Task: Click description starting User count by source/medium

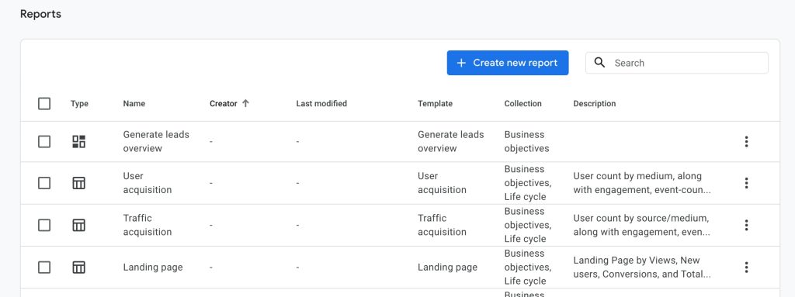Action: point(642,225)
